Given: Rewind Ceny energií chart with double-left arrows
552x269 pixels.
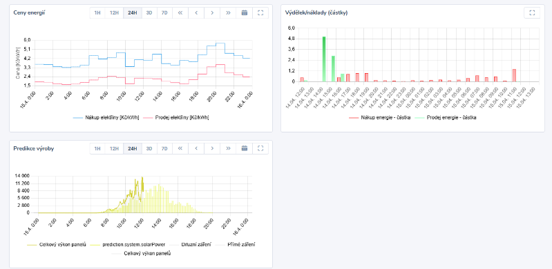Looking at the screenshot, I should [x=180, y=12].
